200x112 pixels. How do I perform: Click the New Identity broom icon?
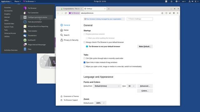pyautogui.click(x=170, y=13)
